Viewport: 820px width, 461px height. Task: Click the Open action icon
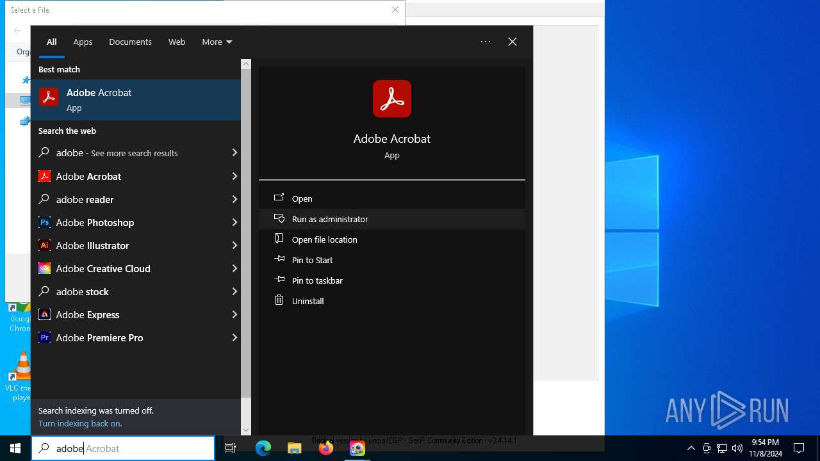(279, 198)
